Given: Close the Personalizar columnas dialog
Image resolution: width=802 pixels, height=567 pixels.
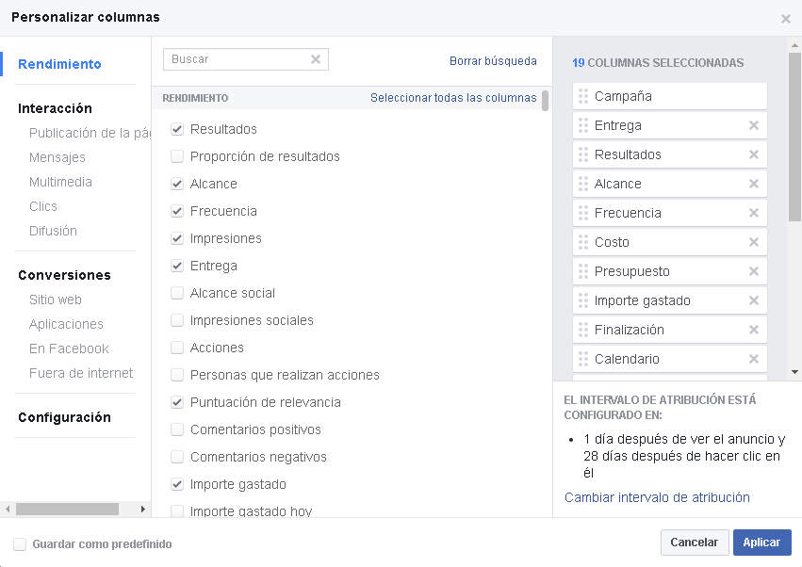Looking at the screenshot, I should tap(785, 18).
